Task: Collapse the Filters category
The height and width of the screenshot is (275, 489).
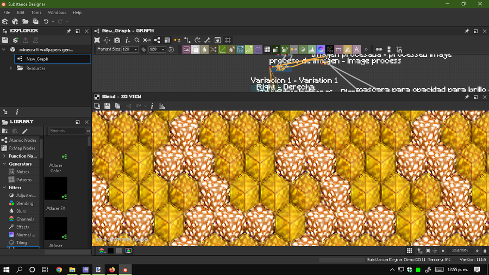Action: pos(4,187)
